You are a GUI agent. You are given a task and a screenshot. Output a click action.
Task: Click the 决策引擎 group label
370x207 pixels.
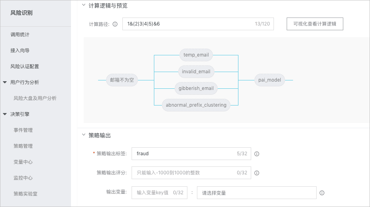click(x=20, y=114)
